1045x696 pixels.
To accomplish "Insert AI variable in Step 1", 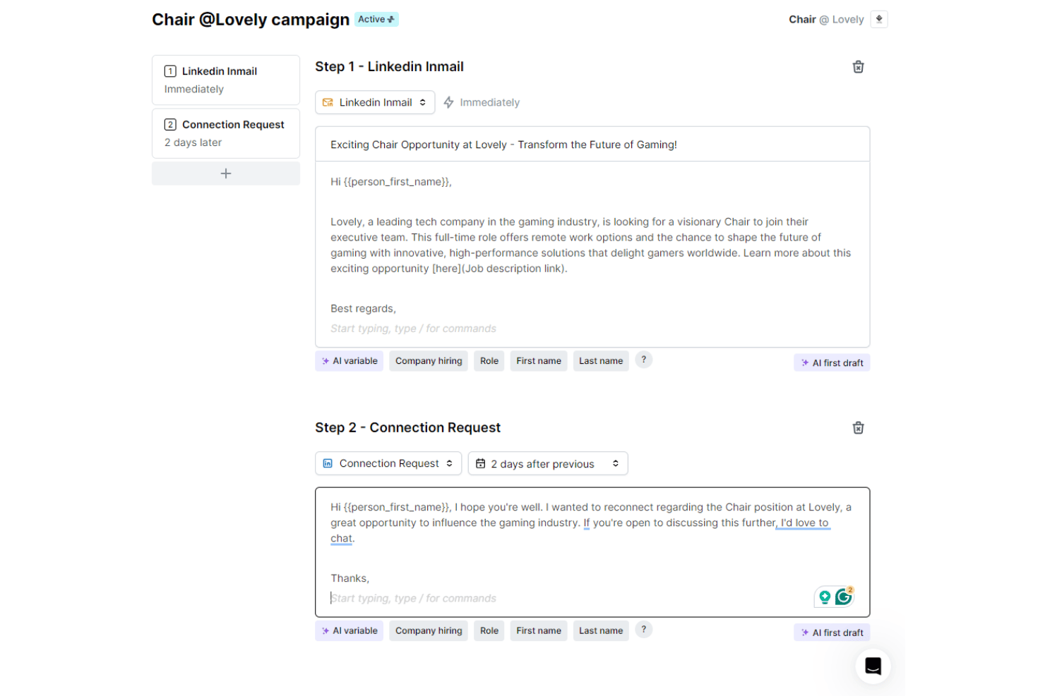I will pyautogui.click(x=349, y=361).
